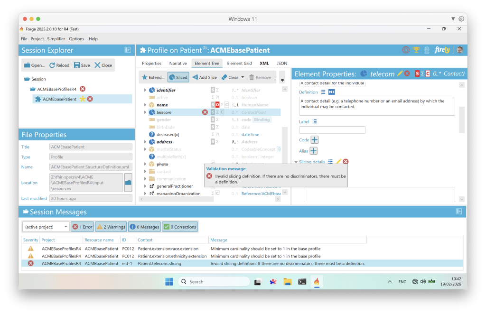This screenshot has height=314, width=486.
Task: Expand the photo element
Action: tap(145, 164)
